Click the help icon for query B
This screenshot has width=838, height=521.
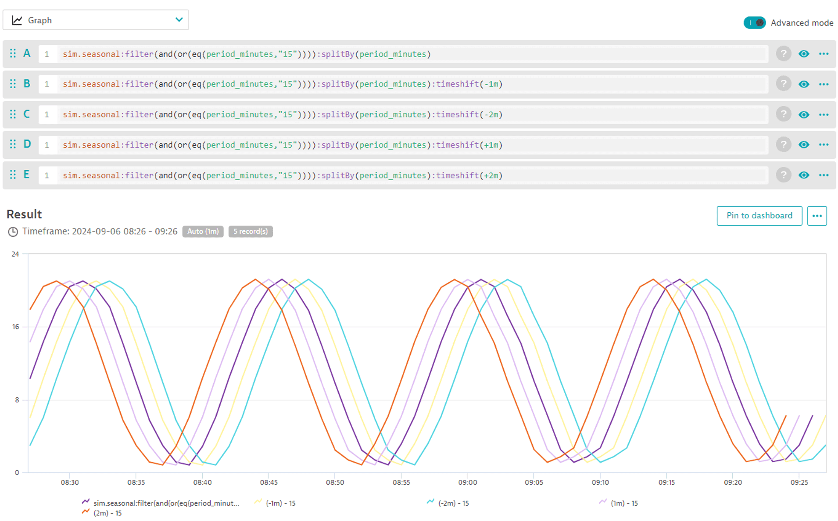pos(784,84)
